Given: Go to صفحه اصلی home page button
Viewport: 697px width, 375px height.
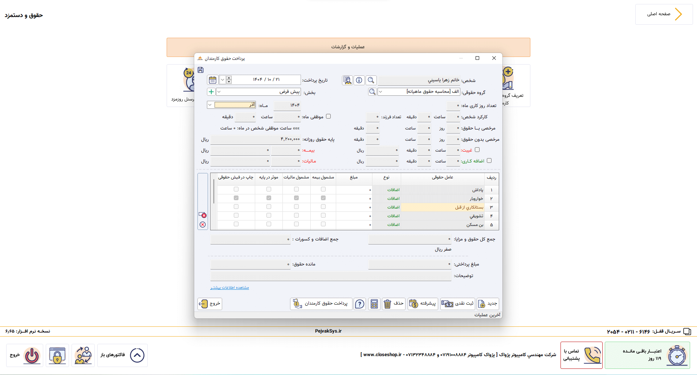Looking at the screenshot, I should click(664, 15).
